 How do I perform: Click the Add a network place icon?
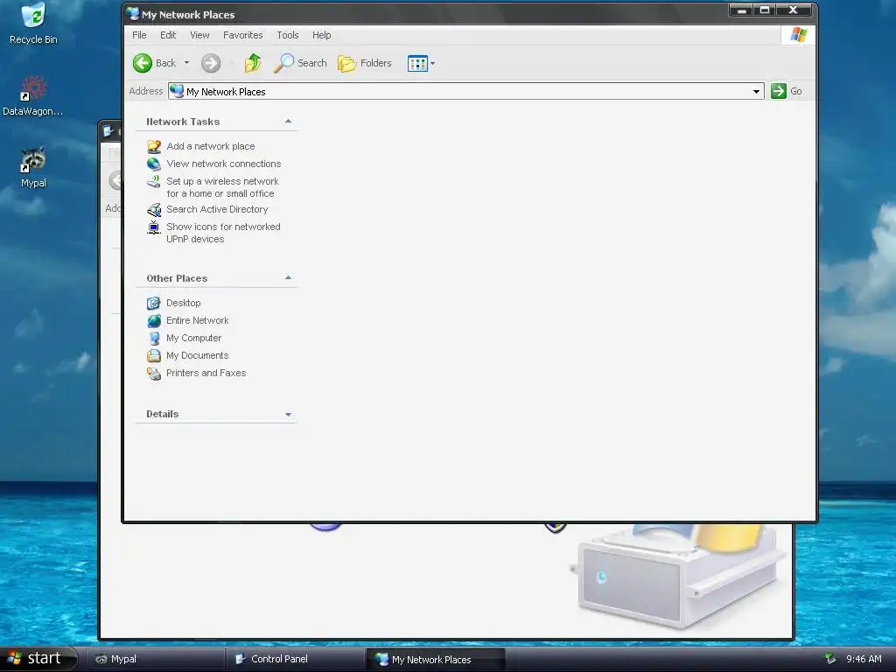click(x=154, y=147)
